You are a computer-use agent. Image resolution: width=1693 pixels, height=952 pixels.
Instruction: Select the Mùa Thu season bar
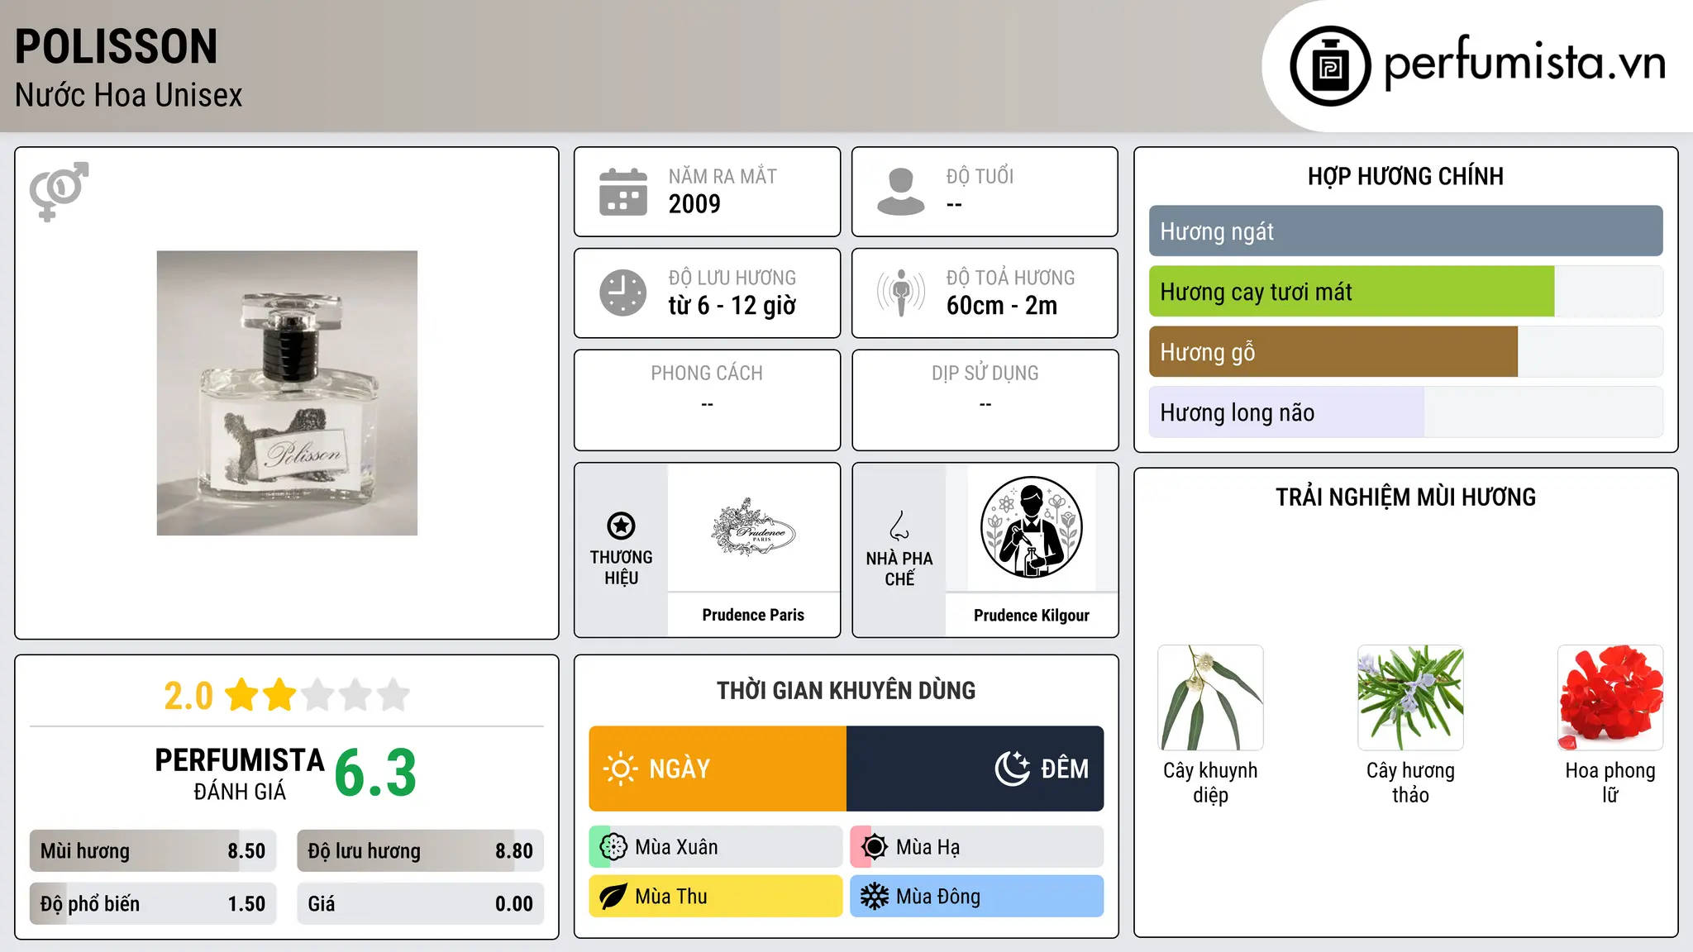(716, 897)
